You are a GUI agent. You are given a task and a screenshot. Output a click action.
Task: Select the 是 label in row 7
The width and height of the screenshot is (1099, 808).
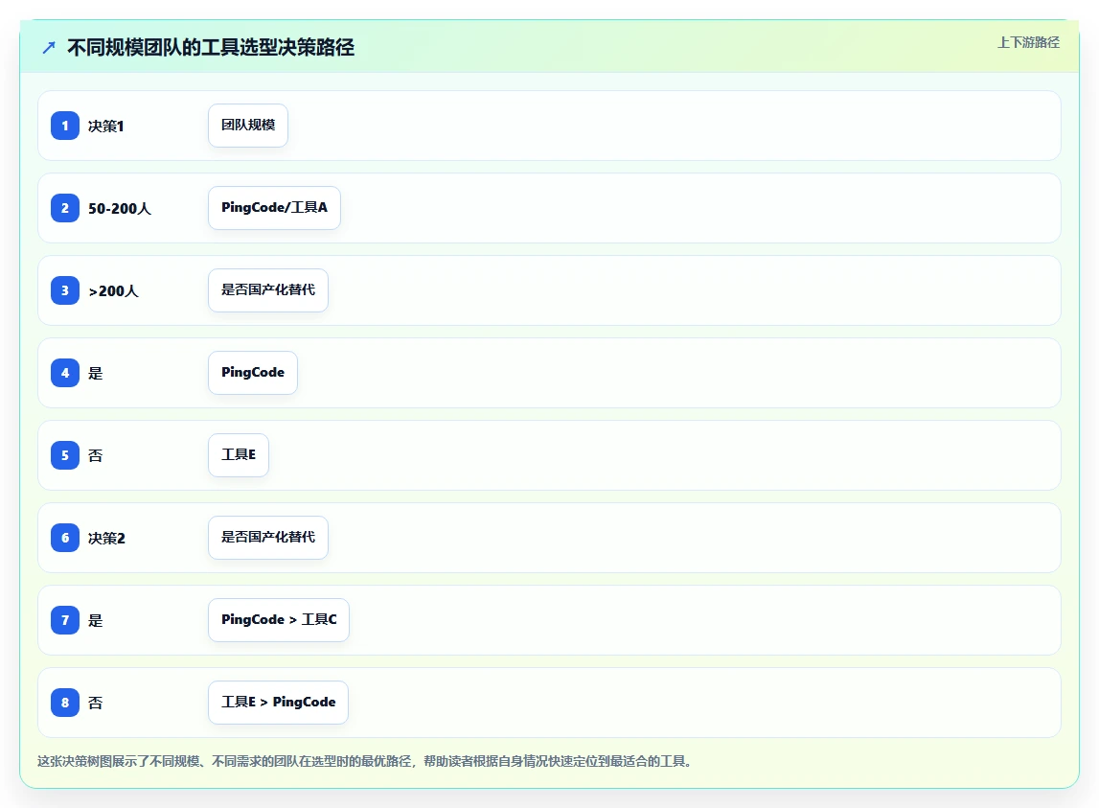(95, 621)
